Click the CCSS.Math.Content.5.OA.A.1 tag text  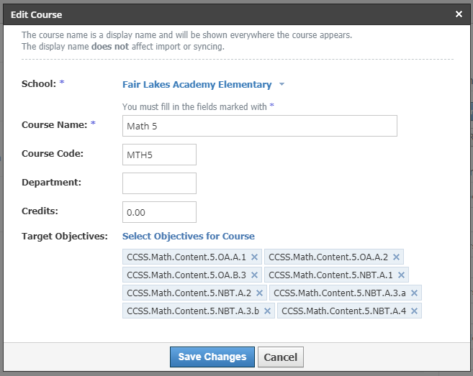pos(186,257)
